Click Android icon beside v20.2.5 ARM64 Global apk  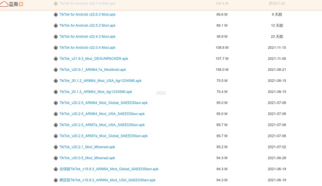click(56, 103)
